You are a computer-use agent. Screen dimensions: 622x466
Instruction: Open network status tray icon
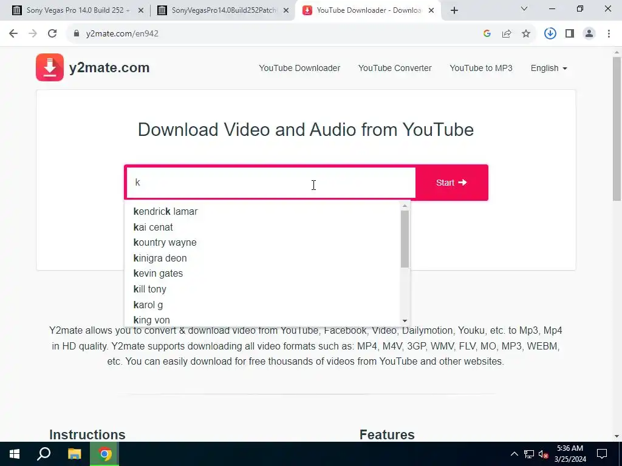point(529,454)
